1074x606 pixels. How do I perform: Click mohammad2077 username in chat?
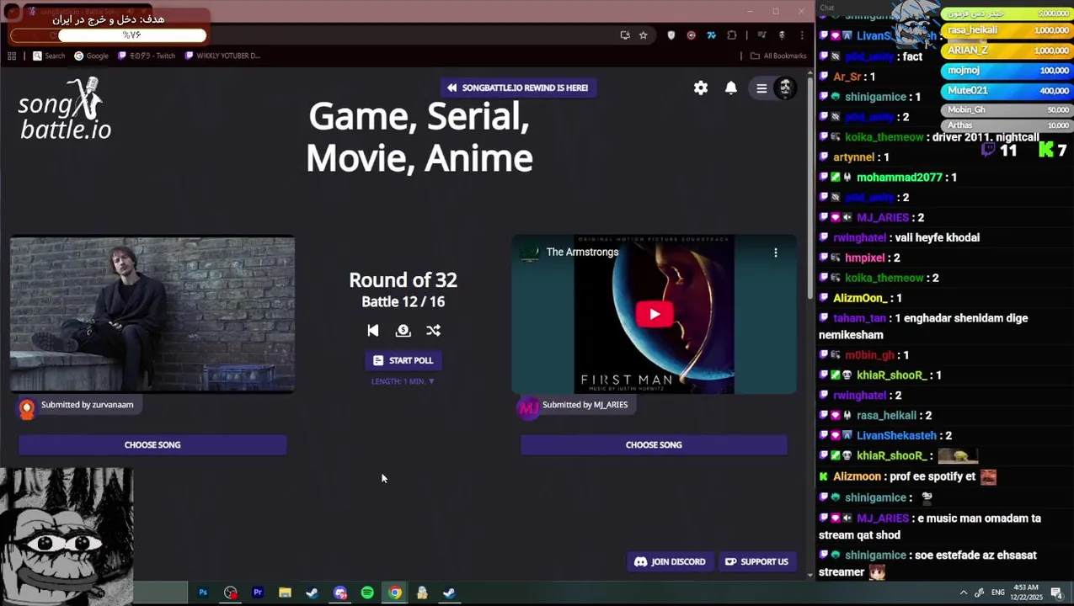point(899,177)
